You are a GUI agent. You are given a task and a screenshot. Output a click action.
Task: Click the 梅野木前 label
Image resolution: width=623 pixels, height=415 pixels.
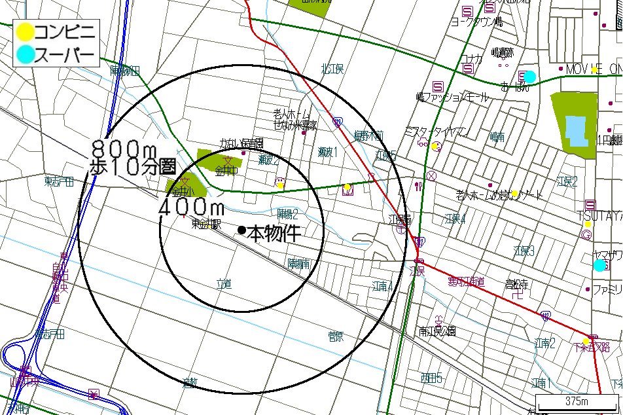(368, 136)
